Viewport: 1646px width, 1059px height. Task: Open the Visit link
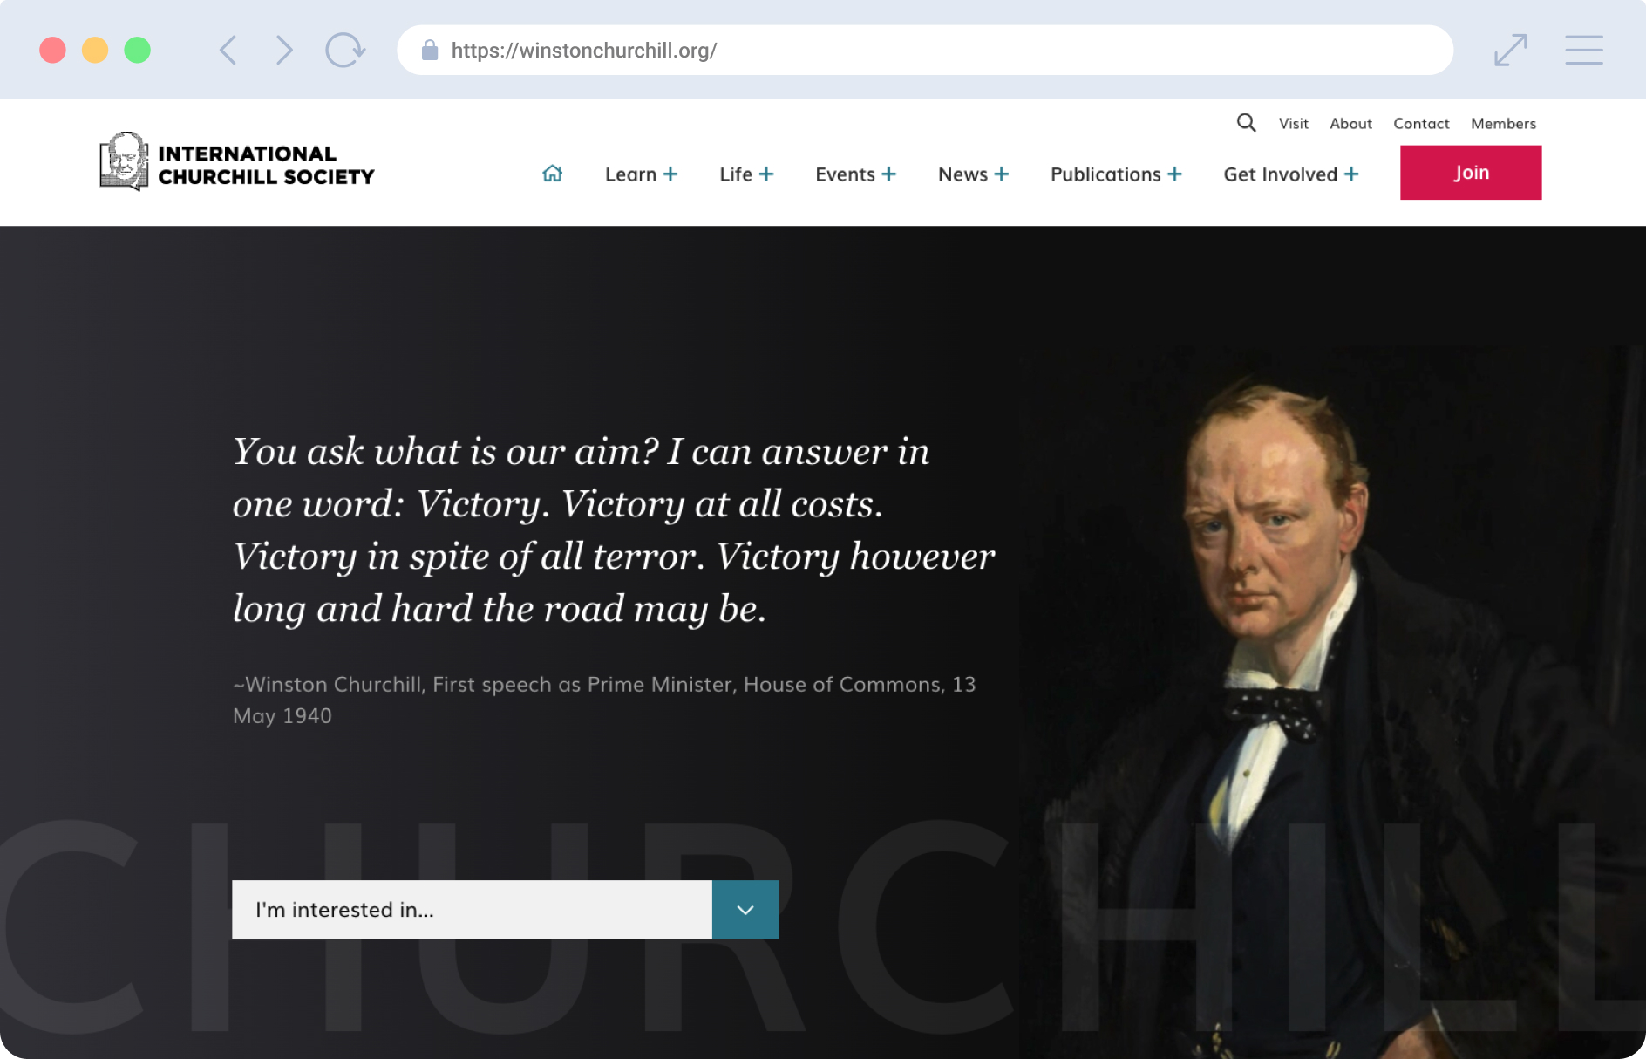[x=1294, y=123]
